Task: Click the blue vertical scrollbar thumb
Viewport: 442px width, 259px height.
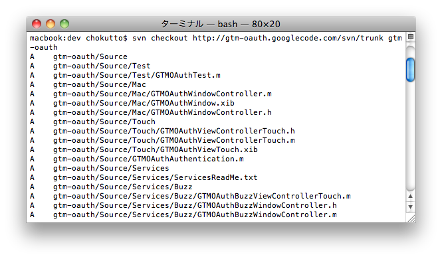Action: (x=411, y=70)
